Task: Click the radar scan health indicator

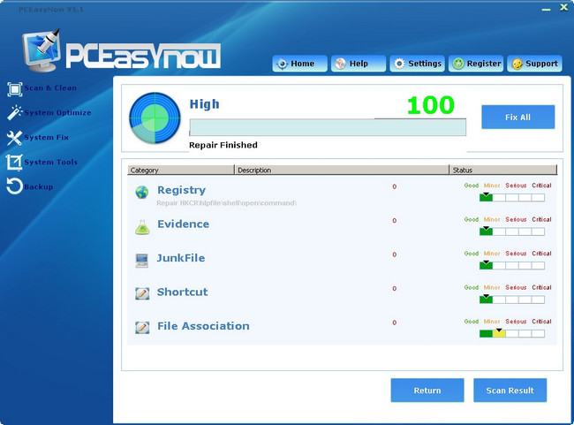Action: click(155, 118)
